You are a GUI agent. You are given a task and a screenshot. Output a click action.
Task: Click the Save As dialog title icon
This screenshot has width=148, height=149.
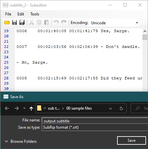pyautogui.click(x=6, y=97)
